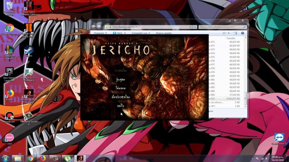Select the file row ending 085
The width and height of the screenshot is (289, 162).
tap(224, 95)
